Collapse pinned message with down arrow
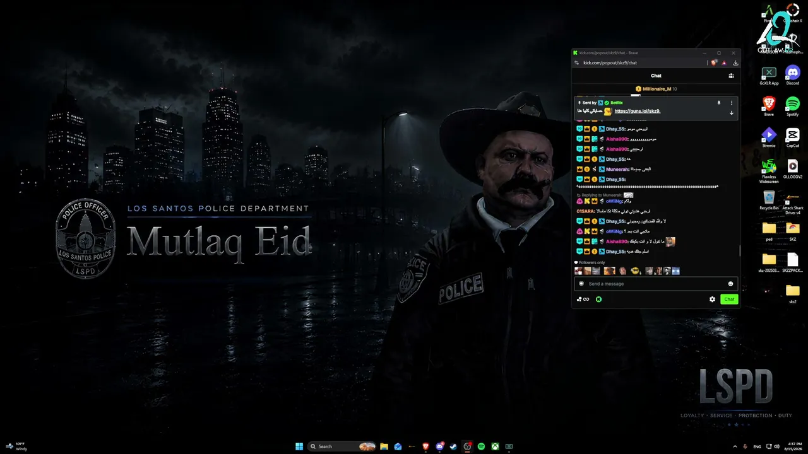The height and width of the screenshot is (454, 808). tap(732, 113)
